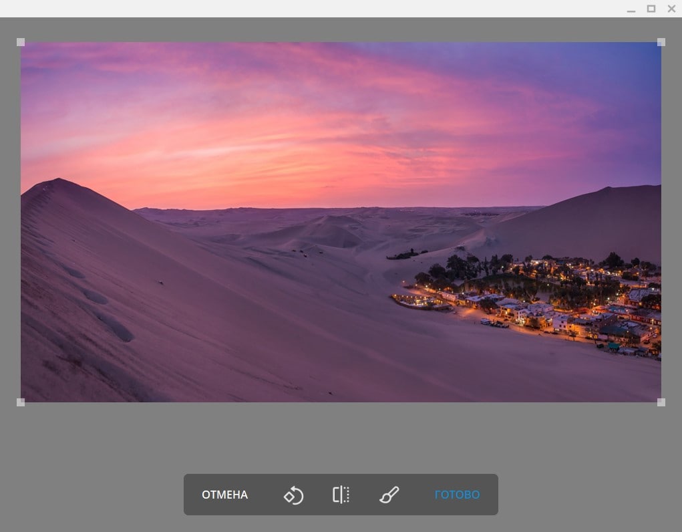Maximize the editor window
Screen dimensions: 682x532
pyautogui.click(x=651, y=9)
